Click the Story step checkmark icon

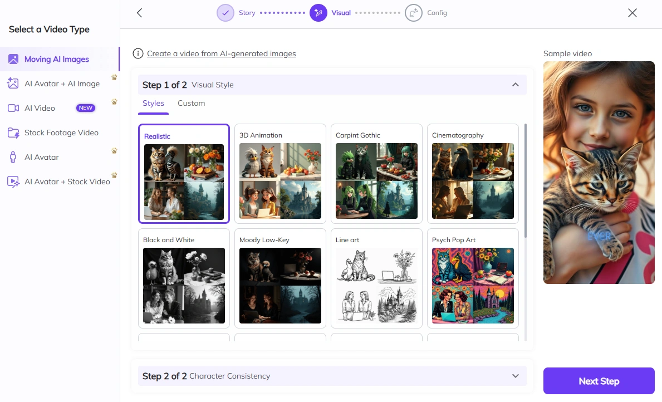point(225,13)
